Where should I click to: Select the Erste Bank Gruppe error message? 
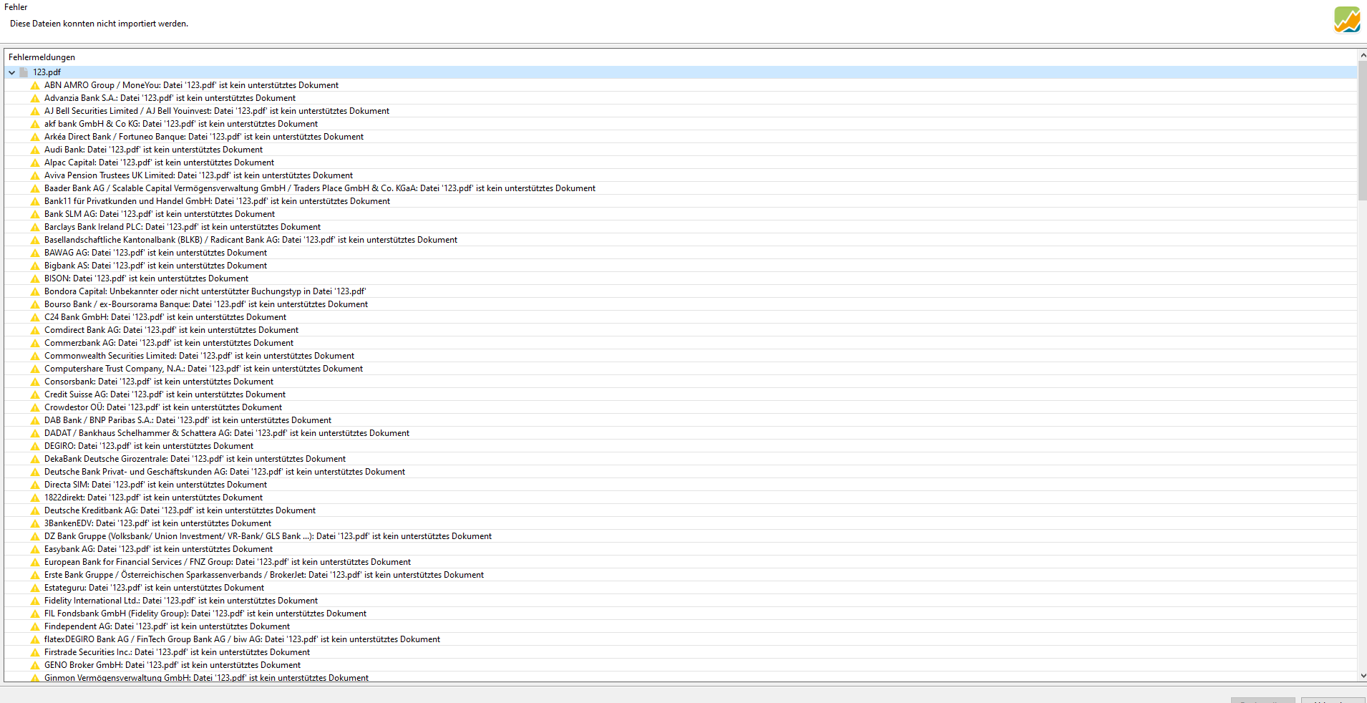(x=264, y=575)
